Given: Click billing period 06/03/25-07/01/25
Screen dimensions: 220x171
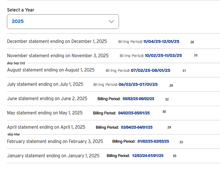Looking at the screenshot, I should click(138, 84).
